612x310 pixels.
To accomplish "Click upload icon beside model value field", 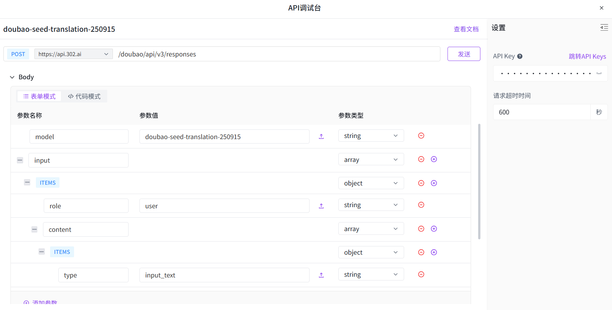I will (321, 136).
